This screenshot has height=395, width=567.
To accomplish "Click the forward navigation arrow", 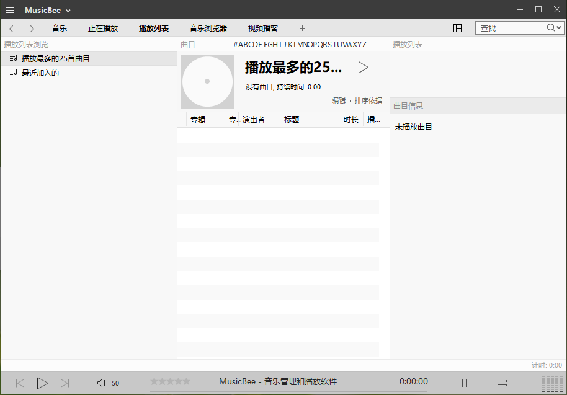I will point(29,28).
